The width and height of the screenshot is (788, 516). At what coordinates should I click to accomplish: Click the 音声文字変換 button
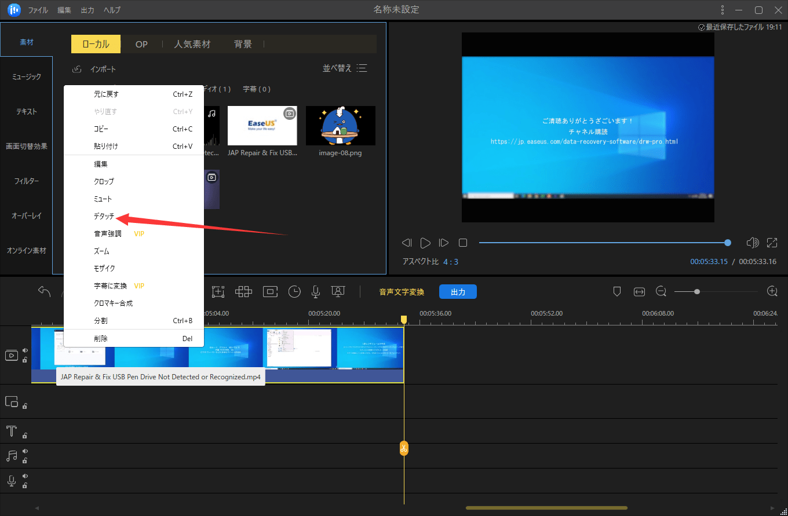(x=402, y=292)
